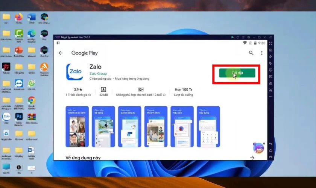Click Nox Android back arrow button
Viewport: 316px width, 188px height.
pyautogui.click(x=270, y=144)
